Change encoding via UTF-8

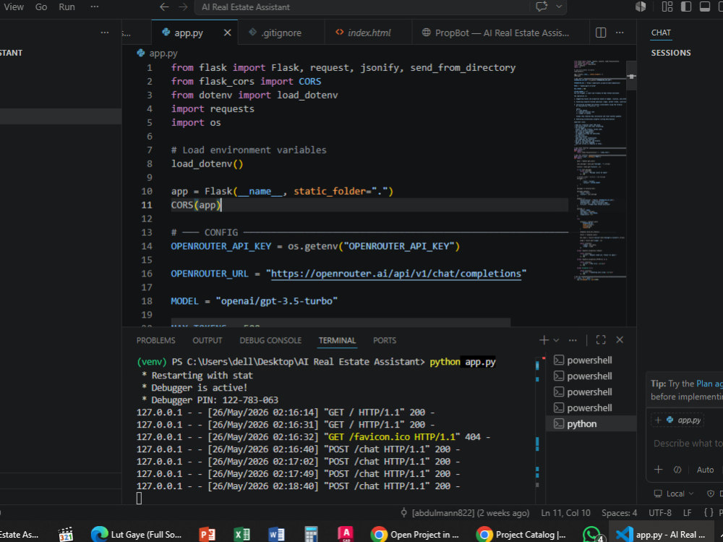(x=660, y=513)
